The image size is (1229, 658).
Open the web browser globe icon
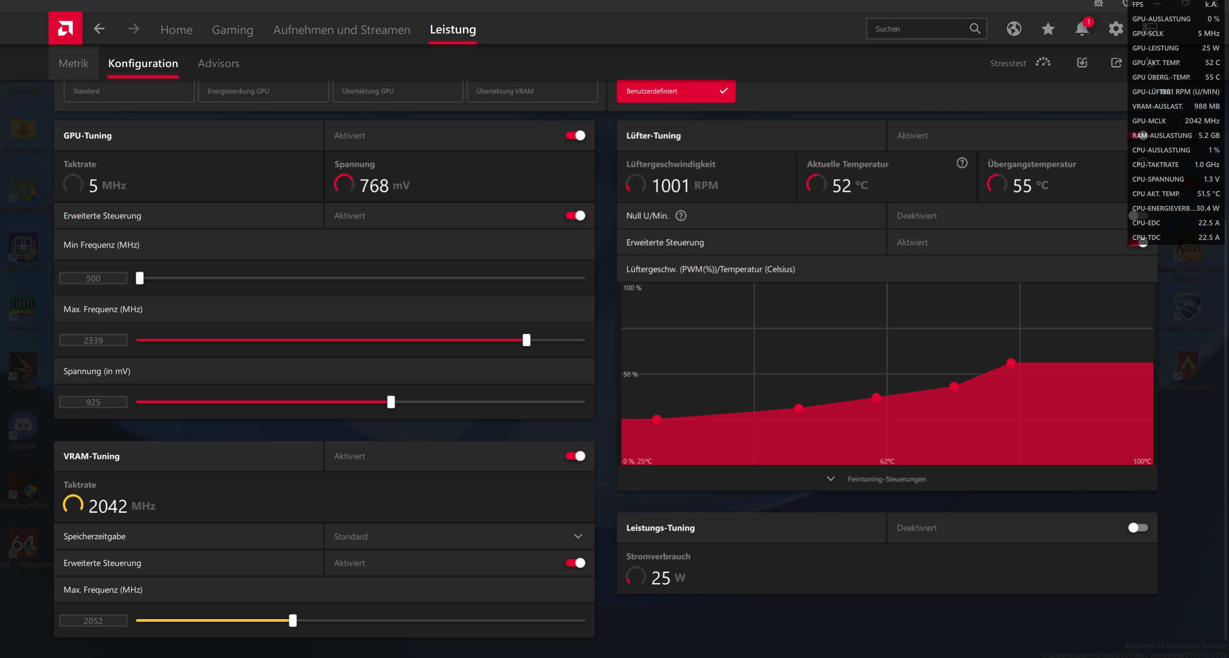(x=1013, y=29)
